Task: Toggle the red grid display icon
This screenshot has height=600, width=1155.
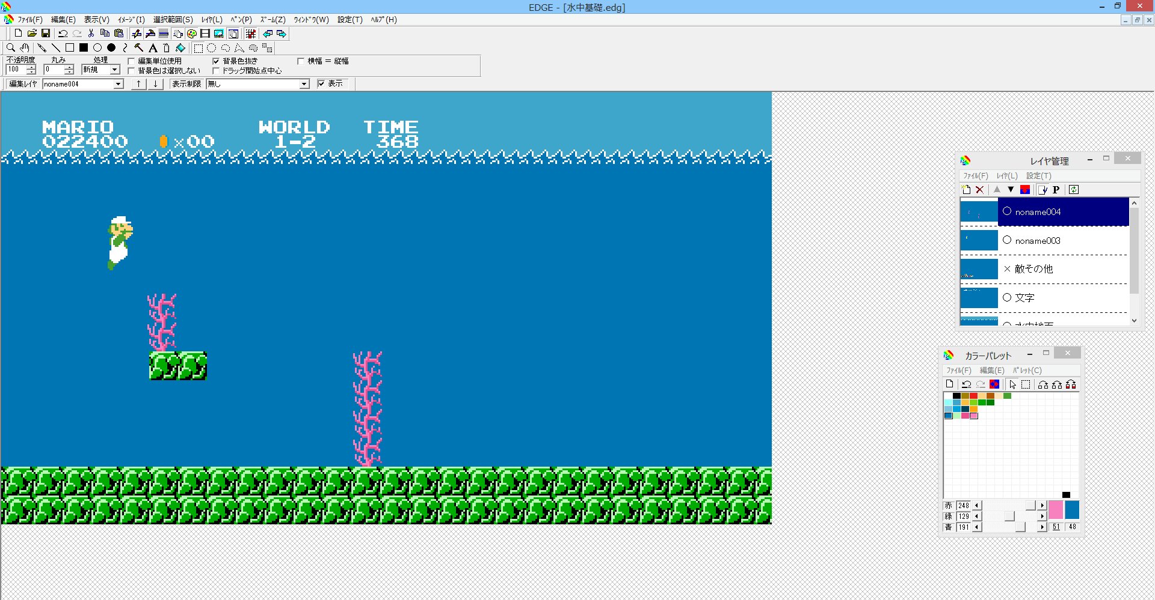Action: (x=251, y=34)
